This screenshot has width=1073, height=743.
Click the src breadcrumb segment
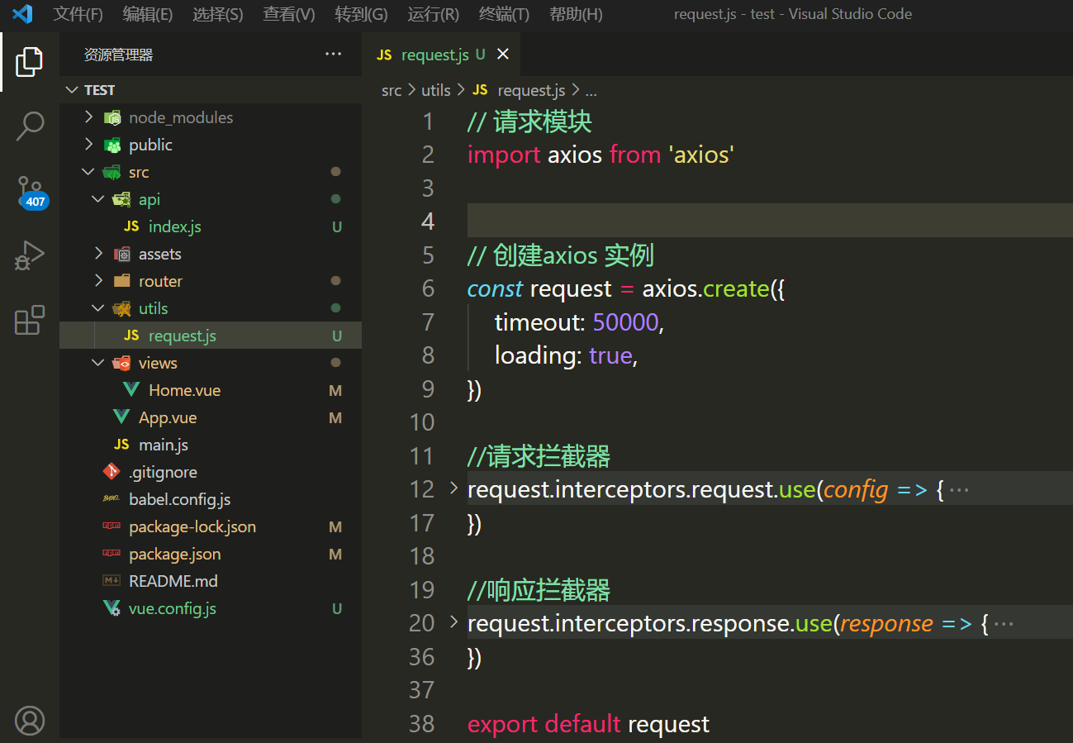(392, 90)
